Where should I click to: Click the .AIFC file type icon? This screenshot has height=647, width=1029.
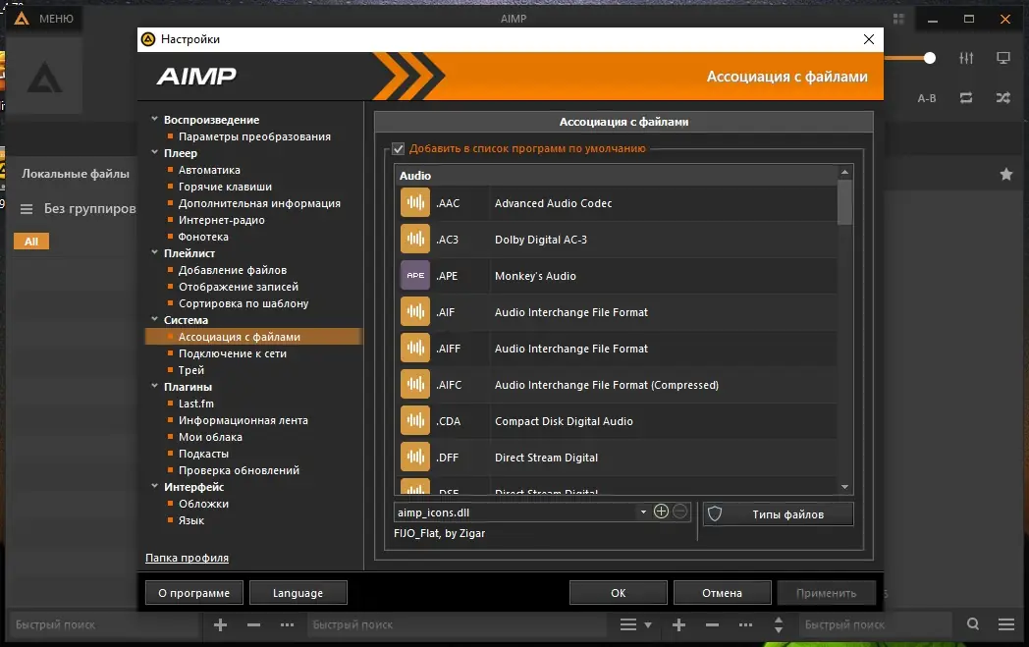pos(414,385)
